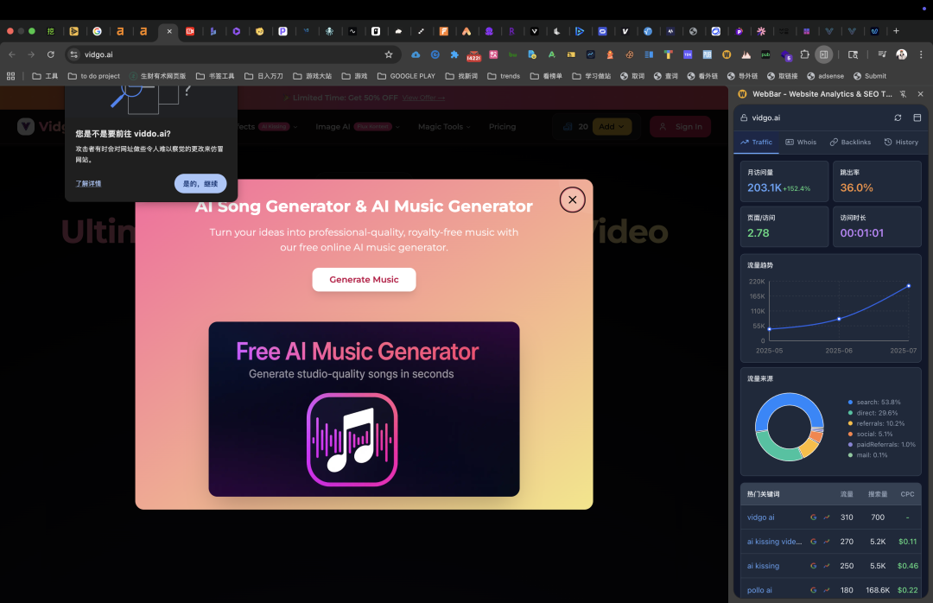933x603 pixels.
Task: Click the WebBar W extension icon
Action: tap(727, 54)
